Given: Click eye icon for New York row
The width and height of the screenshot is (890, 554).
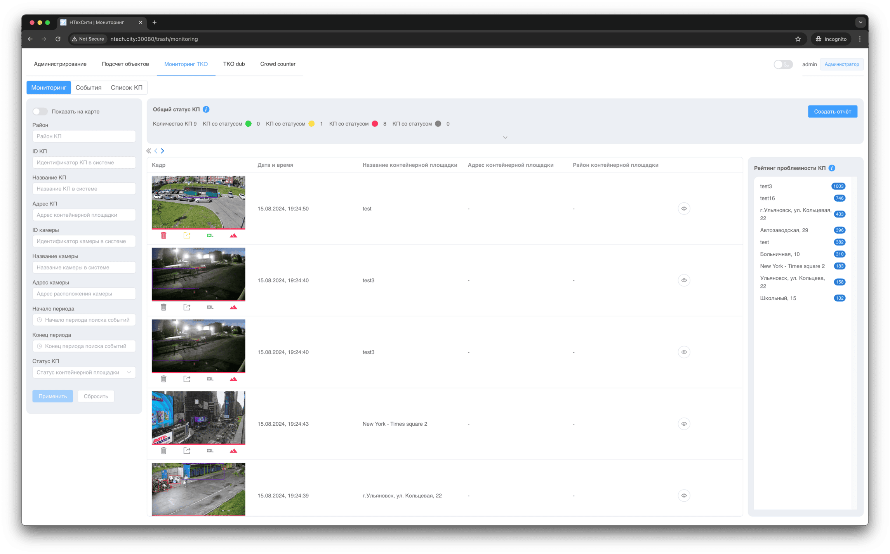Looking at the screenshot, I should point(684,424).
